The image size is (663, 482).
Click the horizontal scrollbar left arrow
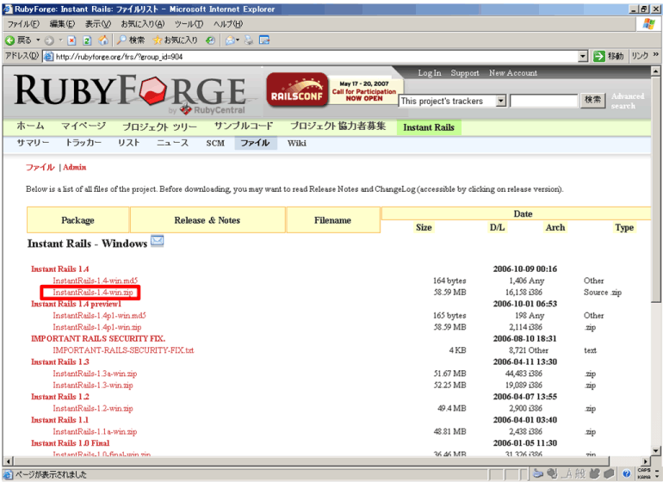8,461
